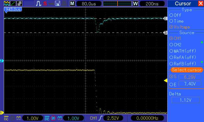
Task: Click the cyan channel 2 ground marker
Action: [x=2, y=61]
